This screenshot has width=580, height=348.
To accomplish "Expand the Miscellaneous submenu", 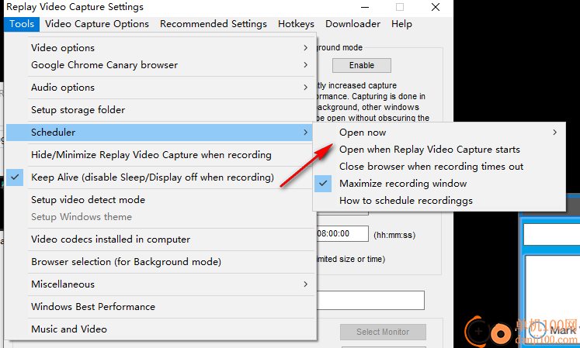I will [160, 284].
